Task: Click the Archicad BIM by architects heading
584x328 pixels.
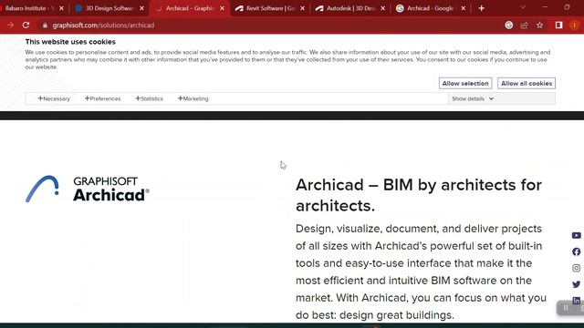Action: [x=419, y=195]
